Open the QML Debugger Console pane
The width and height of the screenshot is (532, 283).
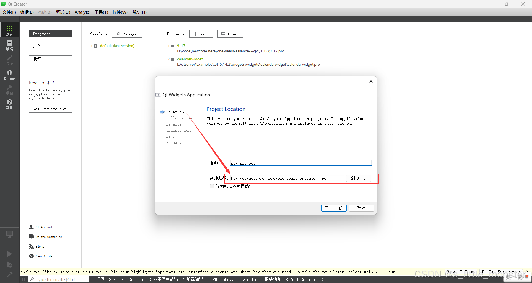232,279
